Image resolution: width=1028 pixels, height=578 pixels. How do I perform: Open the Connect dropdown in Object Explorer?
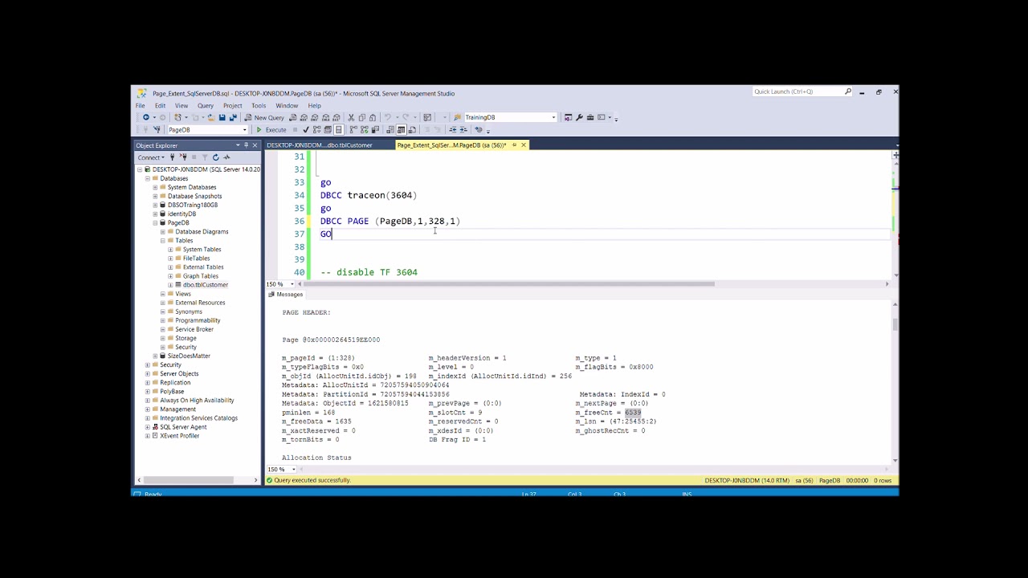[151, 157]
